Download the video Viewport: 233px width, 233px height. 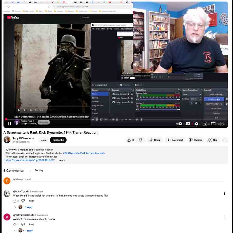[175, 140]
